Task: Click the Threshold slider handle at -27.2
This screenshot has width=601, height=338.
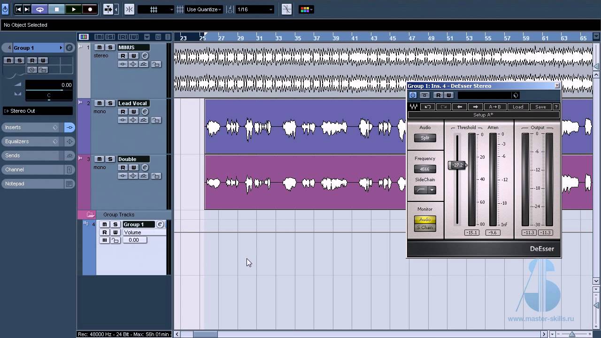Action: [457, 165]
